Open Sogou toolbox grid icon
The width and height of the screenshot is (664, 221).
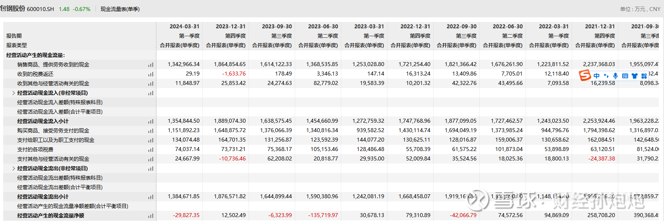point(644,76)
